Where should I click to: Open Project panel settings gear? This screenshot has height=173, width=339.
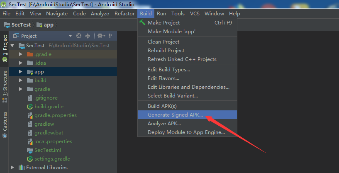tap(100, 36)
